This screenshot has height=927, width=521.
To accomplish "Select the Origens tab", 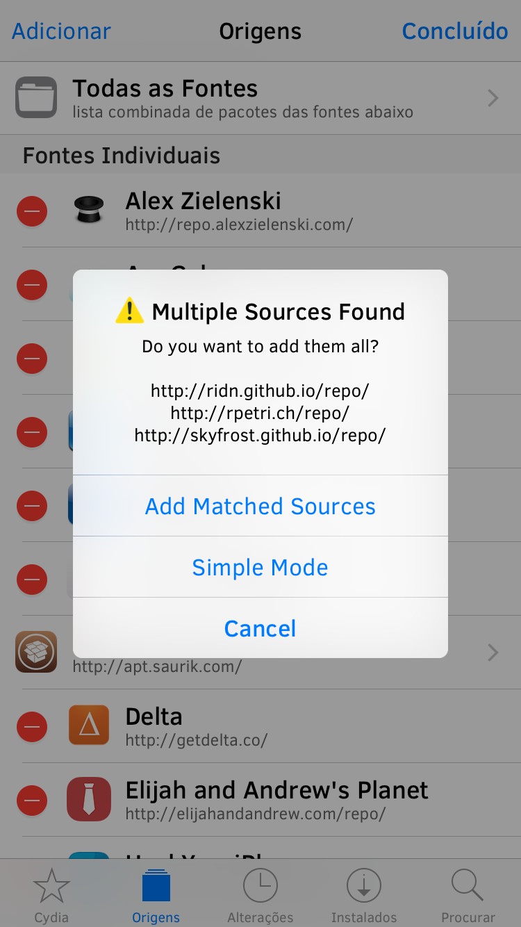I will 156,896.
